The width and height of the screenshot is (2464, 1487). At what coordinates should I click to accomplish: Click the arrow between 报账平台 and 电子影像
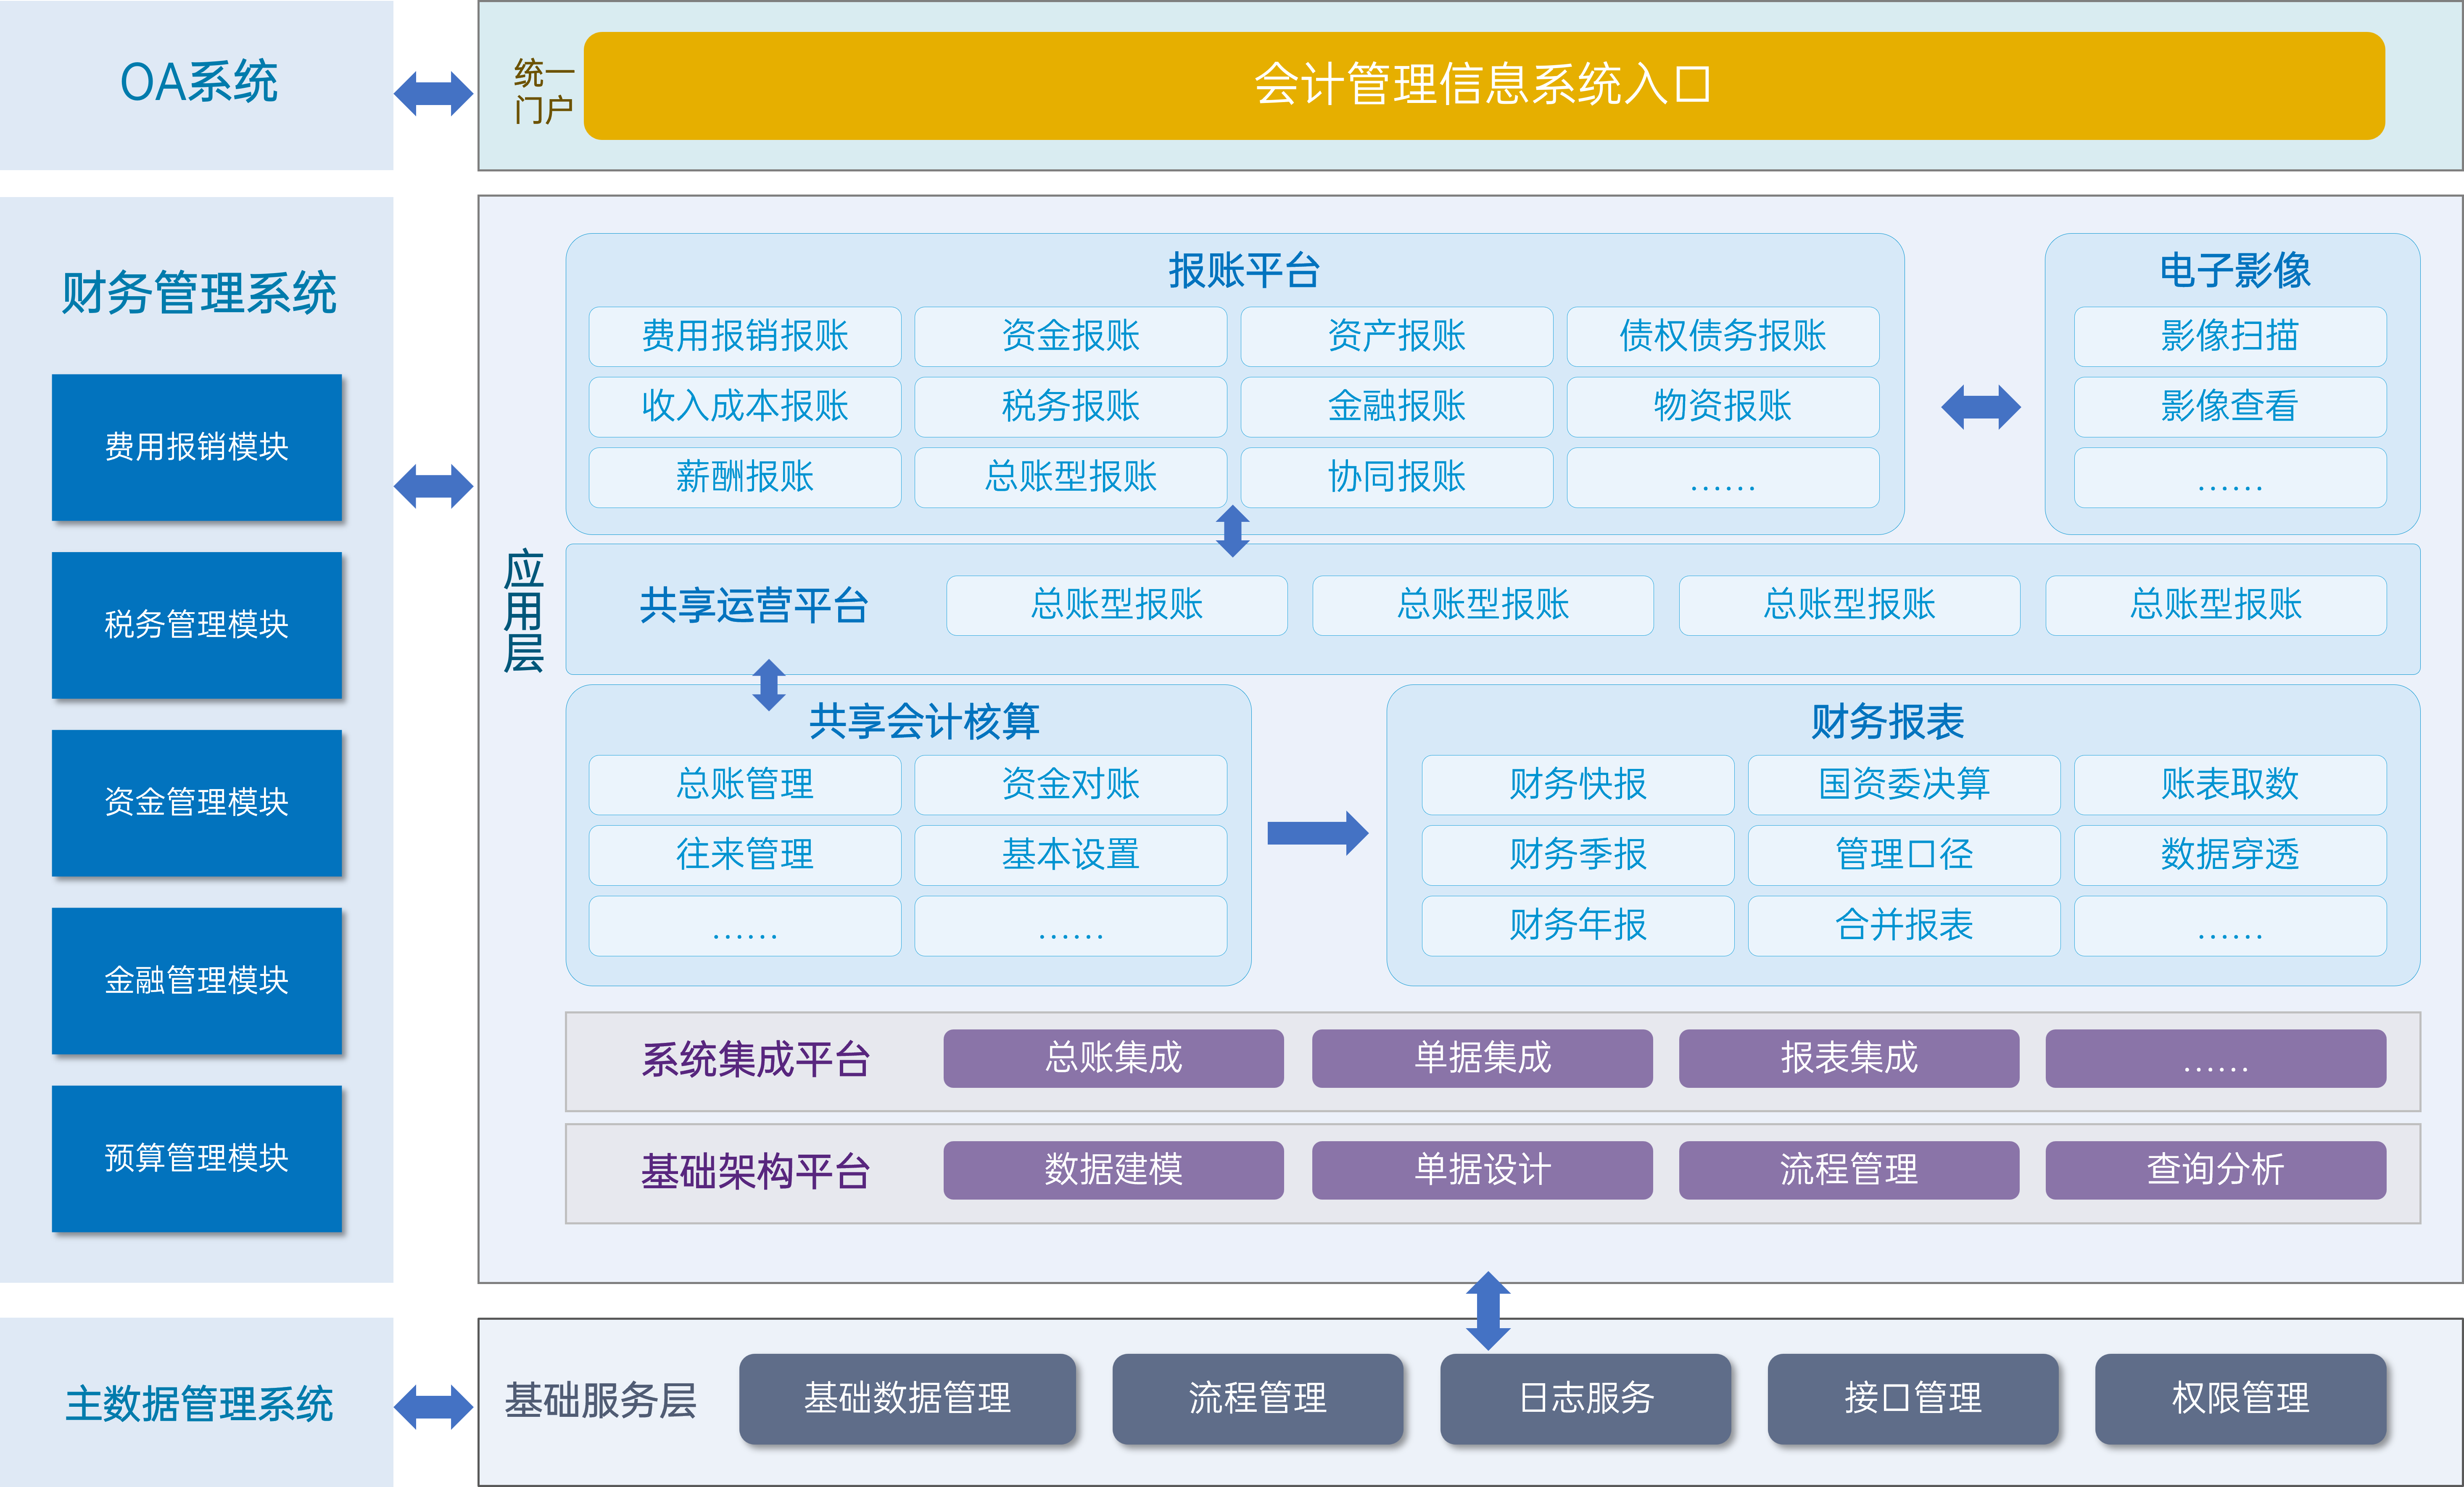click(1980, 407)
